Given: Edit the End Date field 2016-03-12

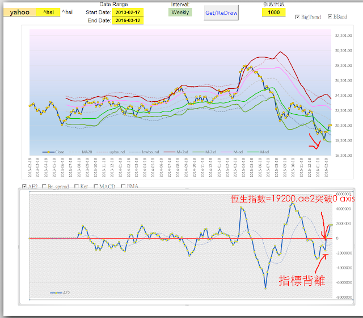Looking at the screenshot, I should click(128, 20).
